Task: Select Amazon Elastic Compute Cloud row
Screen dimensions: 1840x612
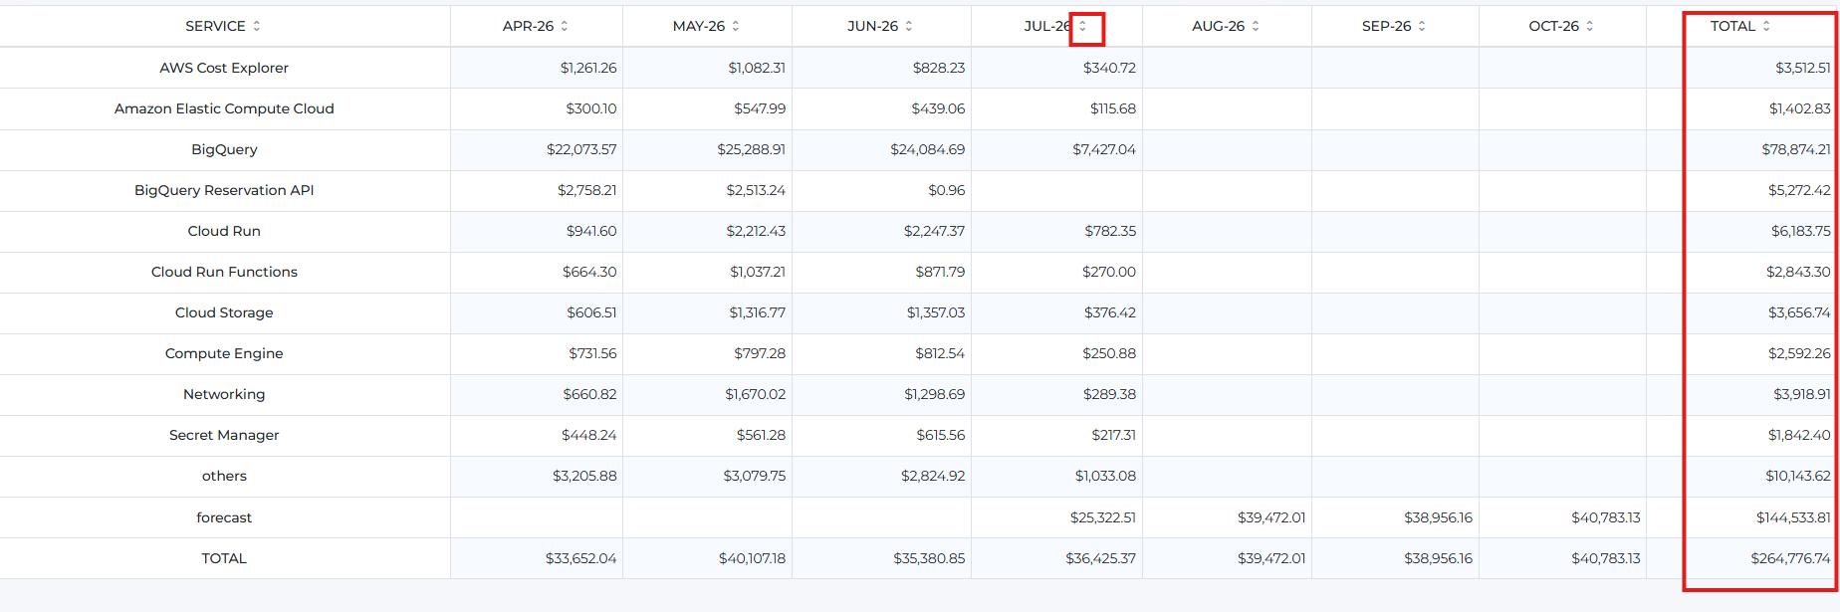Action: 224,108
